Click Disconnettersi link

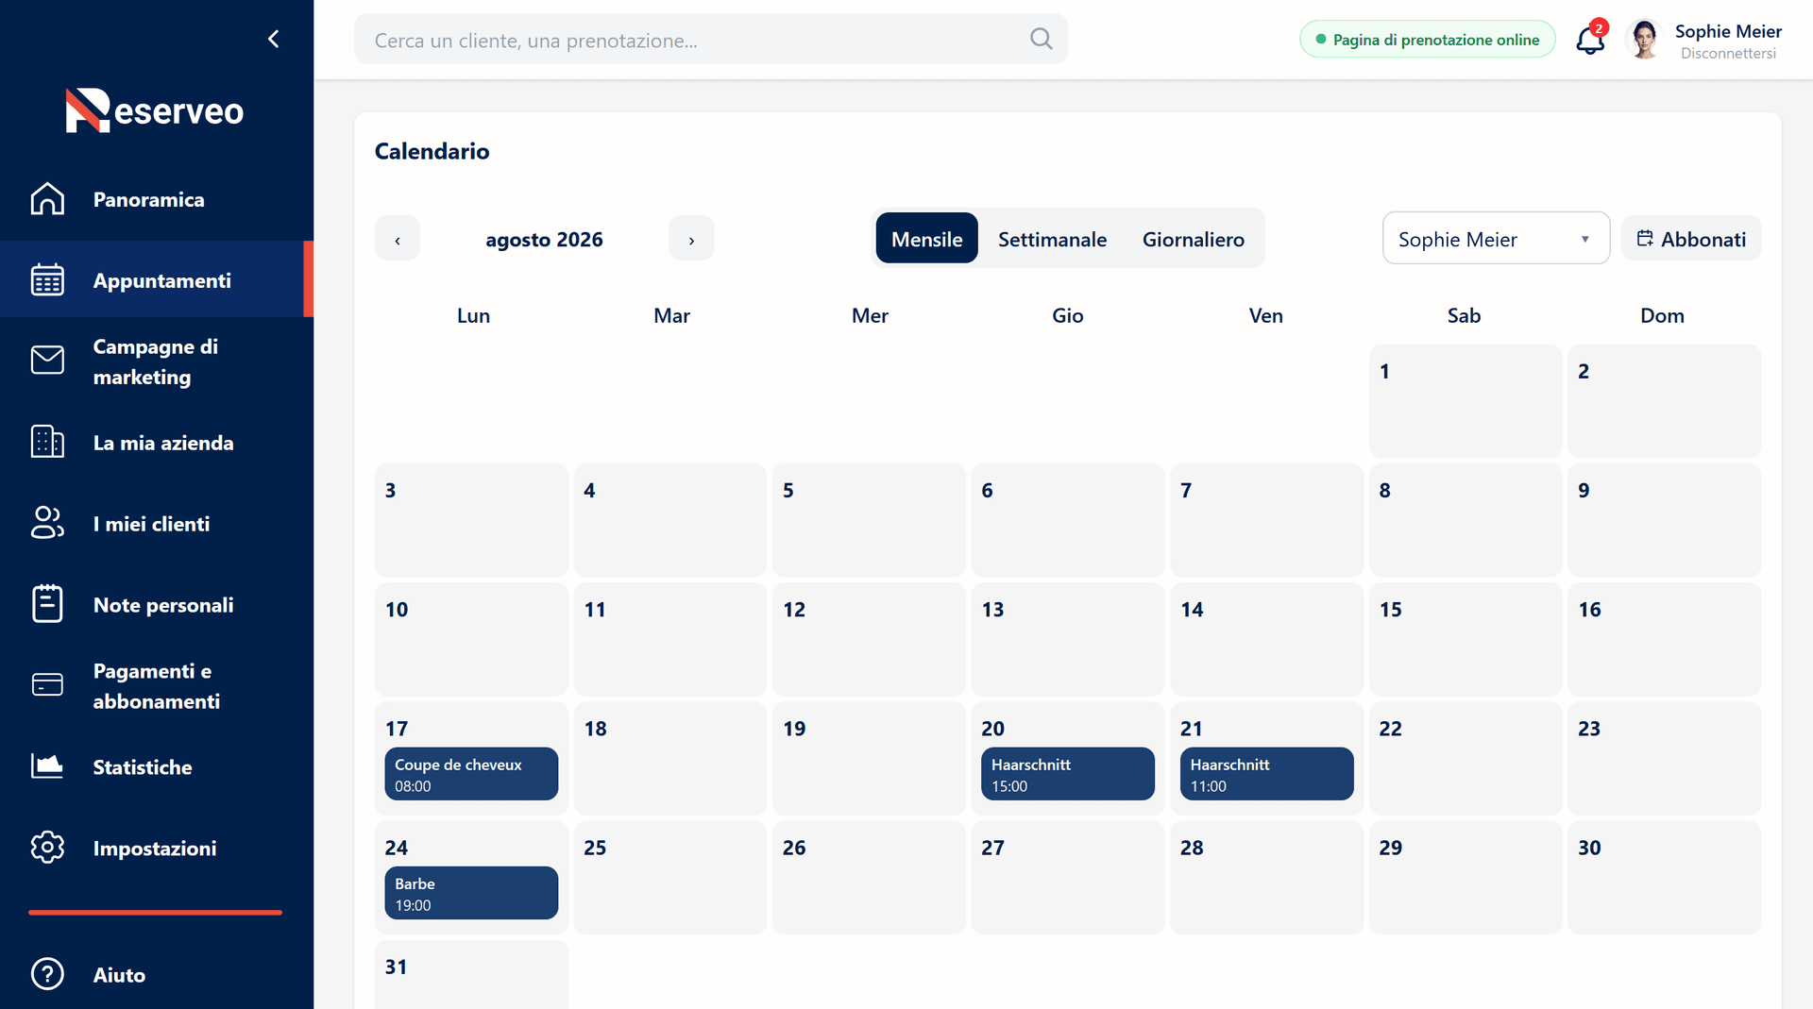pyautogui.click(x=1727, y=54)
